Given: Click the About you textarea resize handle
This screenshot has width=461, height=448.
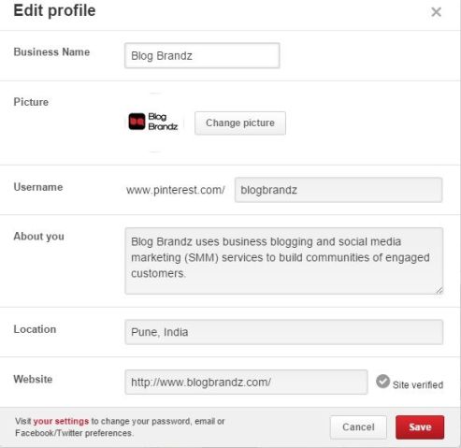Looking at the screenshot, I should pyautogui.click(x=439, y=290).
